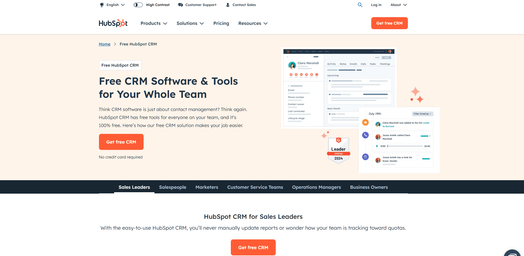Expand the Products menu
The width and height of the screenshot is (524, 256).
pos(154,23)
